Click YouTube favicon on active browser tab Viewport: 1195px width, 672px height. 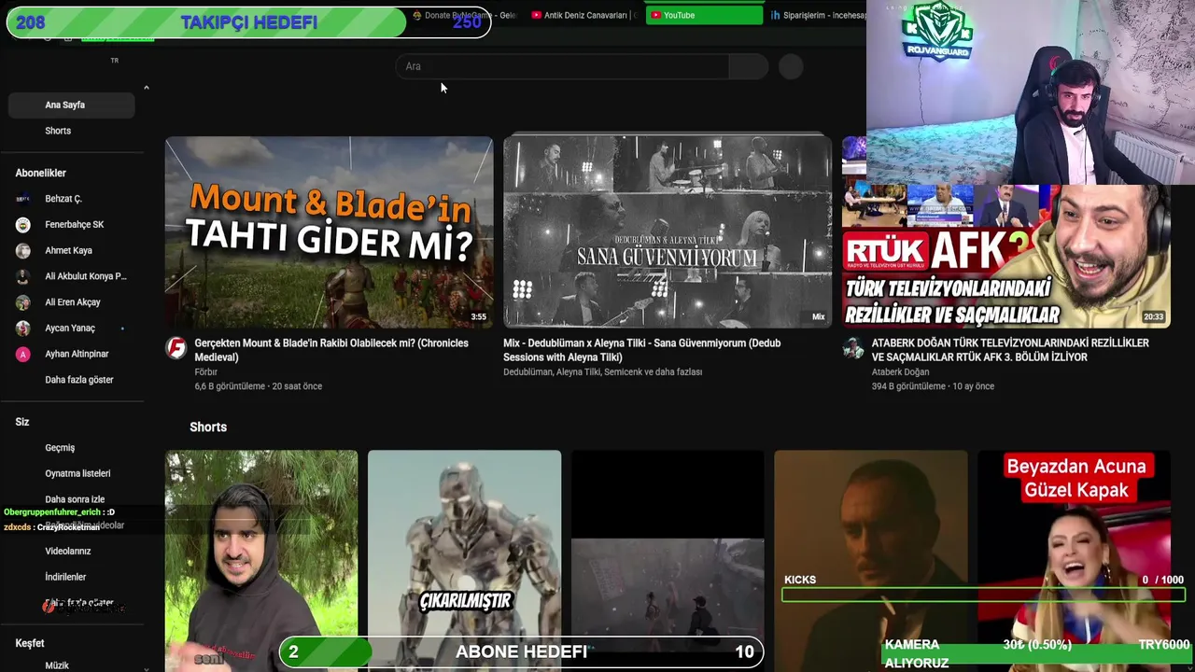(655, 15)
